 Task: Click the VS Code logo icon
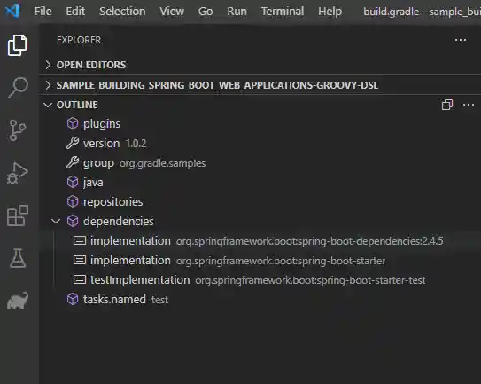click(x=12, y=11)
